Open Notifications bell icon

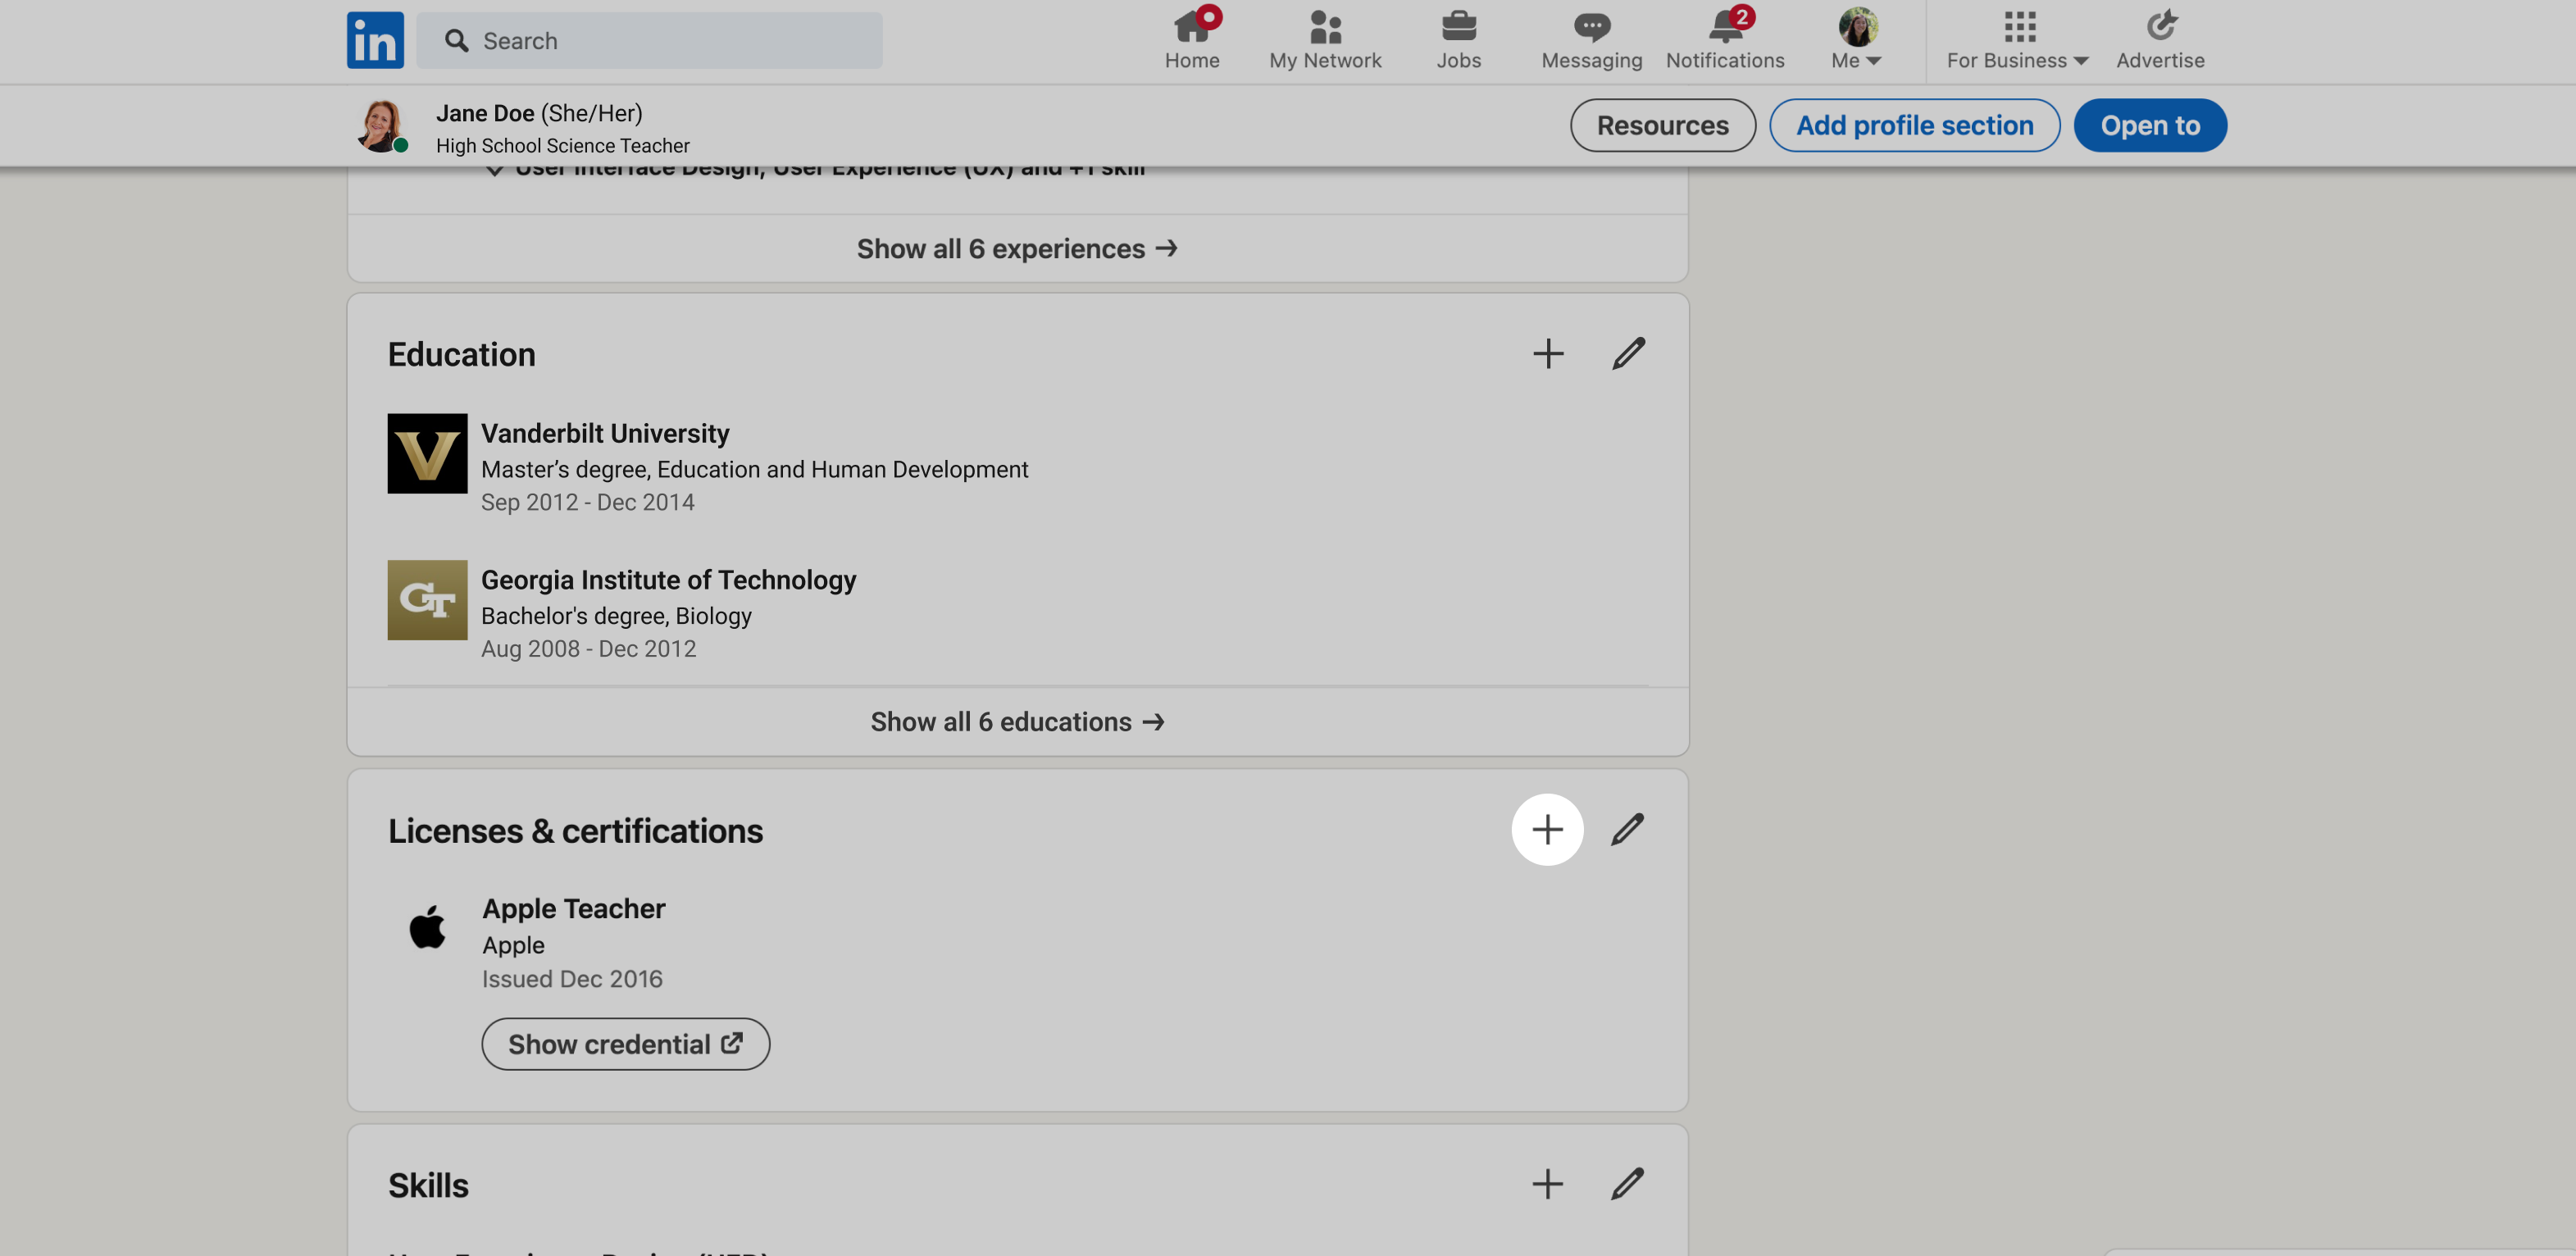[x=1725, y=40]
